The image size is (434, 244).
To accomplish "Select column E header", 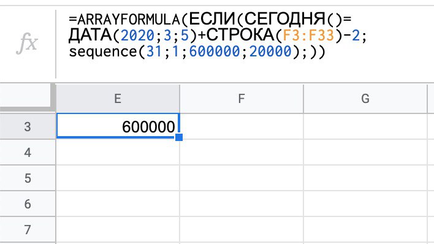I will click(x=118, y=99).
